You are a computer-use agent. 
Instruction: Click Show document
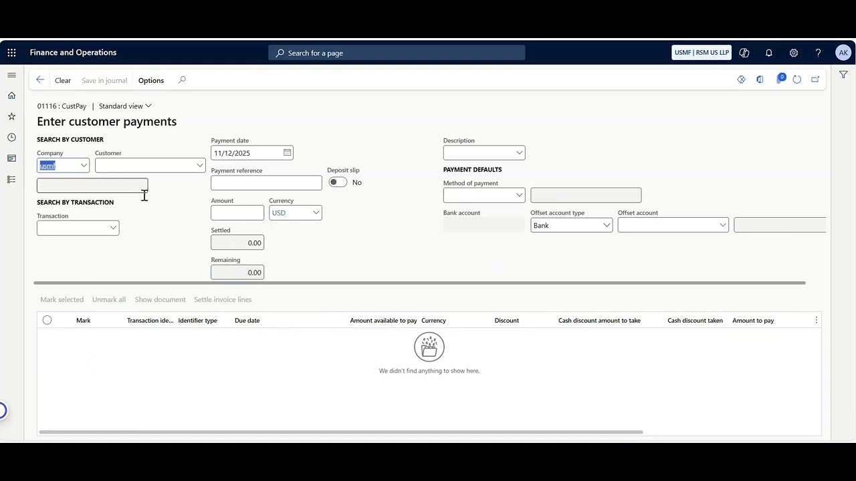[x=160, y=300]
